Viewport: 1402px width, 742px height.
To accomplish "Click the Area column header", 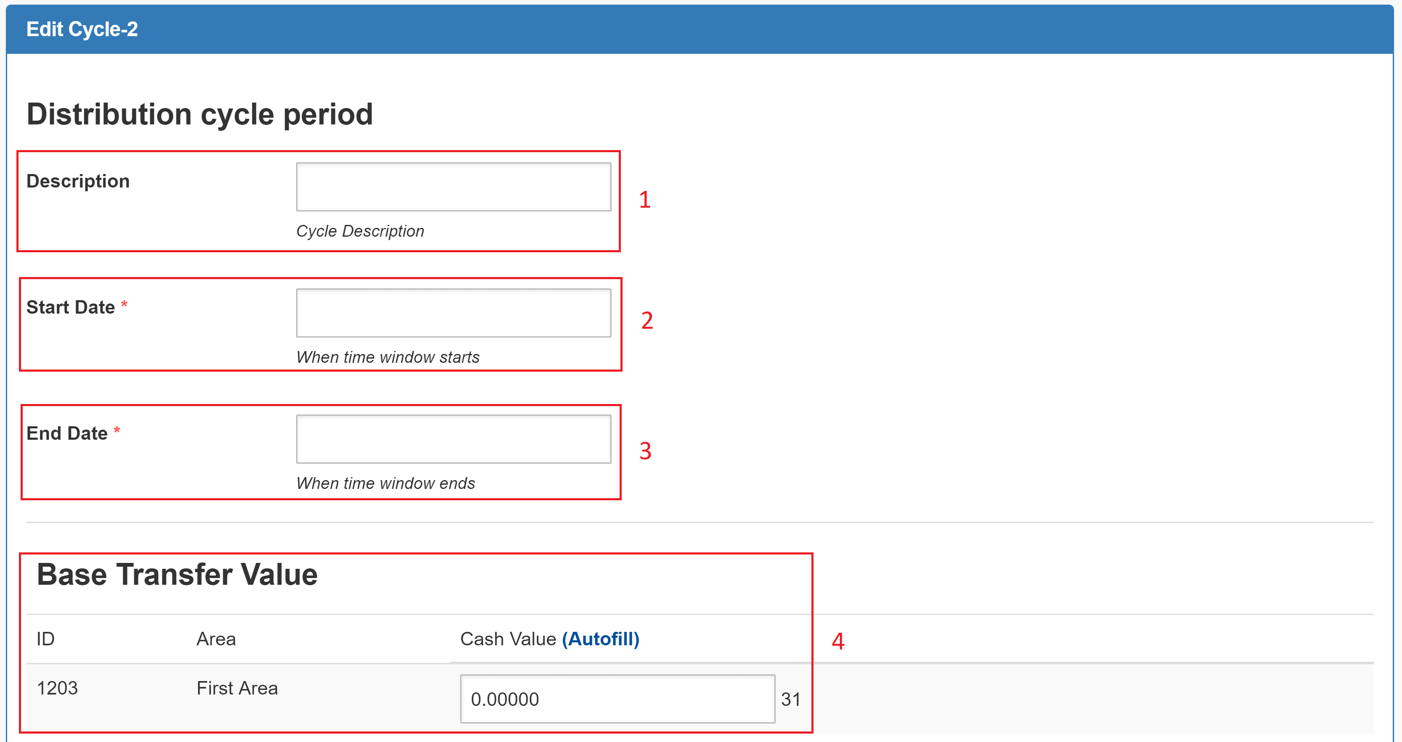I will pos(216,639).
